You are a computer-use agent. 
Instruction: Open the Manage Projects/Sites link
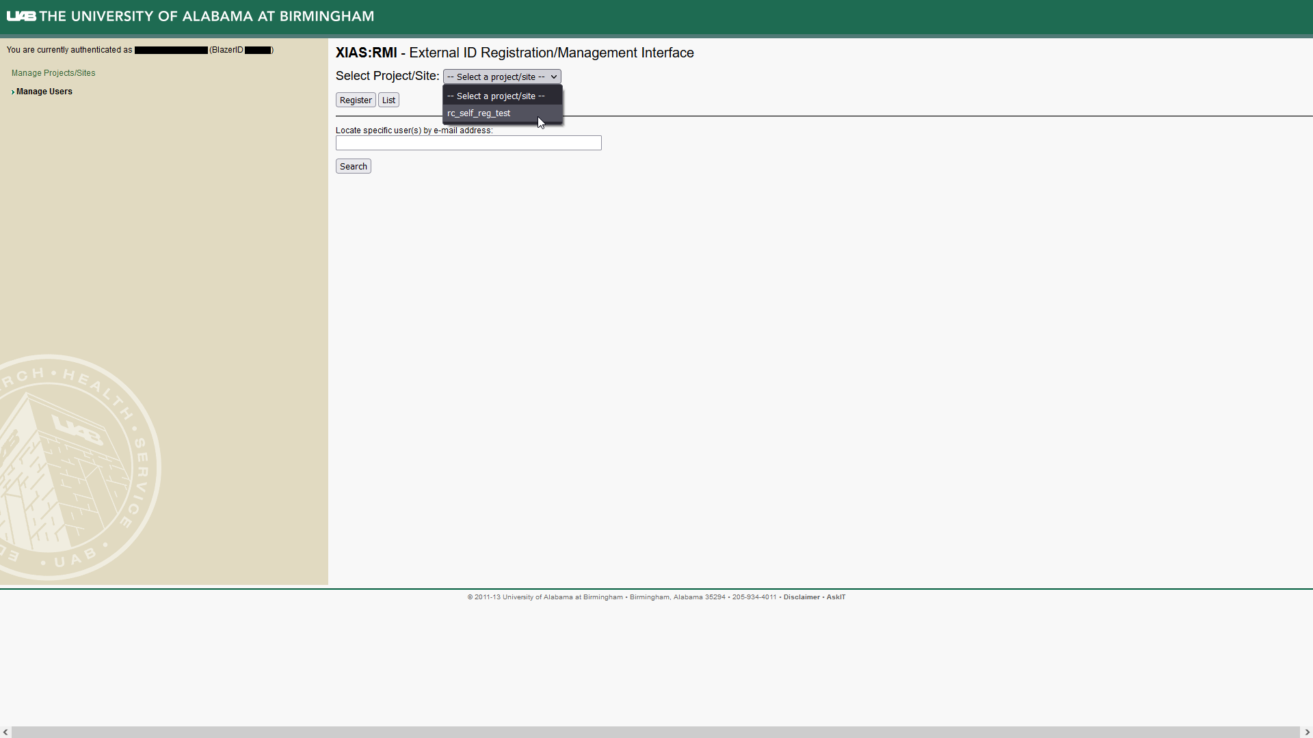tap(53, 73)
